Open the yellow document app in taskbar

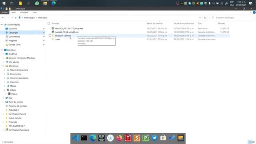[20, 3]
